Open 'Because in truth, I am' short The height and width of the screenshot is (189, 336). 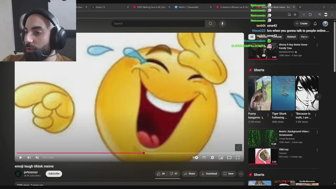click(307, 93)
